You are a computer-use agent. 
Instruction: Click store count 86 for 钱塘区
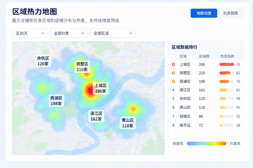(201, 116)
